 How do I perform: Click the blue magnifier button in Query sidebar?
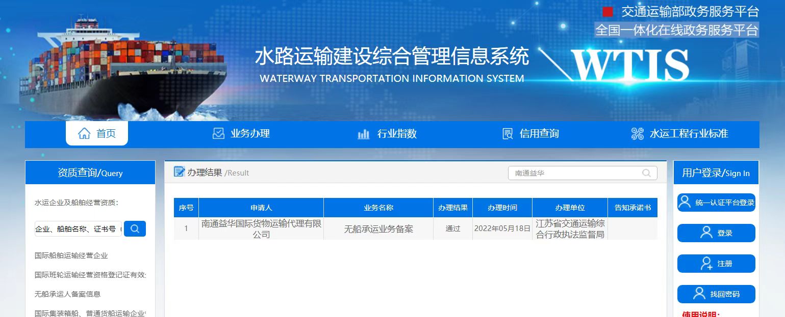[136, 228]
